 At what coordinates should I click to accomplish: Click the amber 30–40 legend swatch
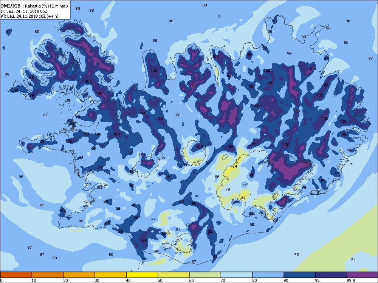[111, 275]
